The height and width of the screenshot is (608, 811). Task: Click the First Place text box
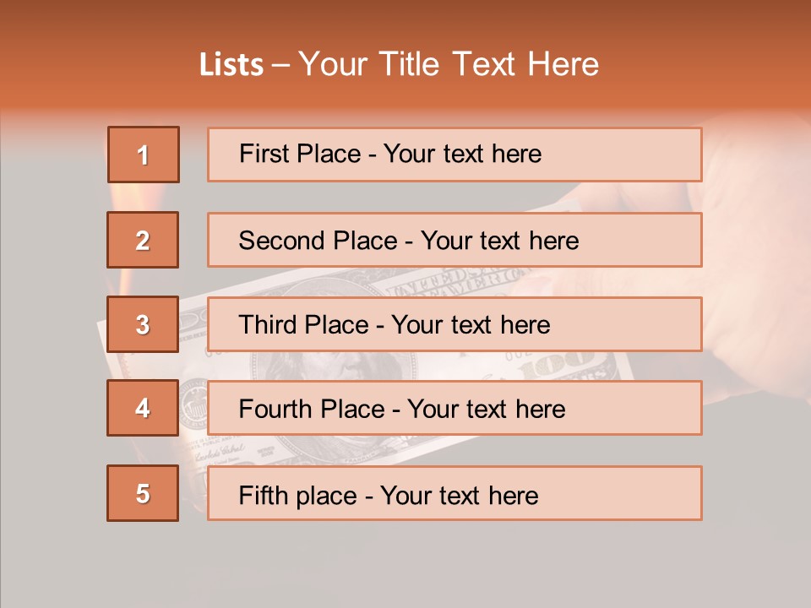pos(454,155)
